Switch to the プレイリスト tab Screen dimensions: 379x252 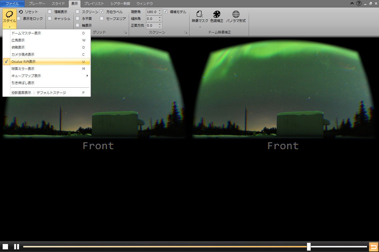click(94, 4)
